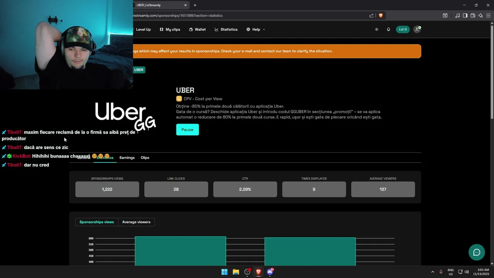Screen dimensions: 494x278
Task: Open the notifications bell
Action: [x=388, y=29]
